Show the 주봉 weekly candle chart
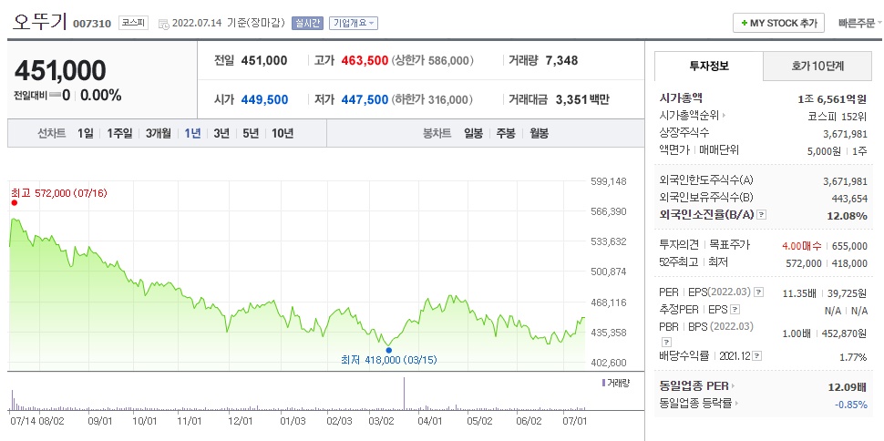Viewport: 884px width, 441px height. [x=506, y=134]
